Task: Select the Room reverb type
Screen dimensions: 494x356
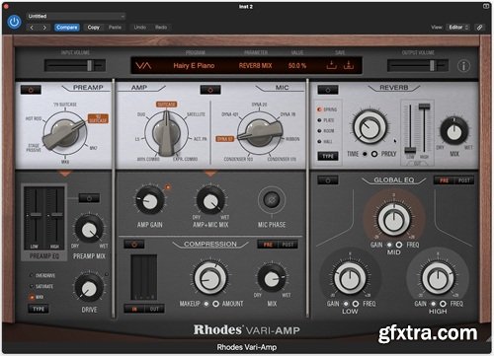Action: (x=326, y=131)
